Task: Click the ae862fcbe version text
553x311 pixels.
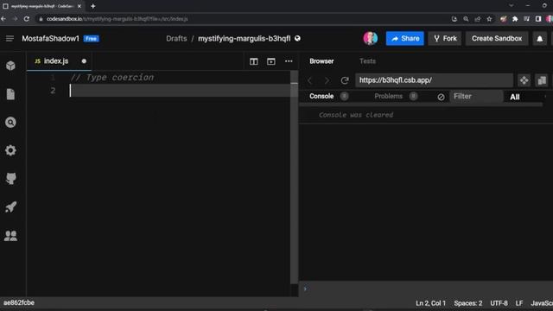Action: (x=19, y=303)
